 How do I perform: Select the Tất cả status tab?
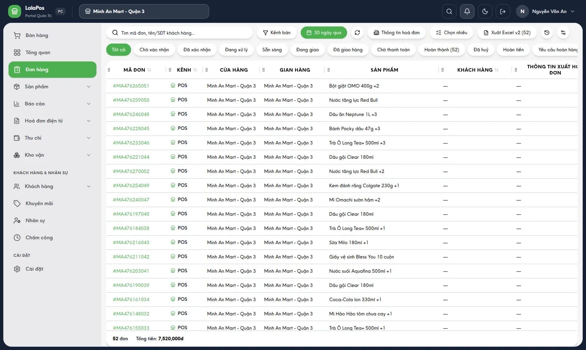click(119, 50)
